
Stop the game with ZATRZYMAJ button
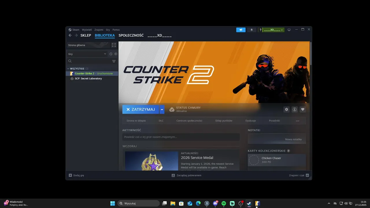141,109
